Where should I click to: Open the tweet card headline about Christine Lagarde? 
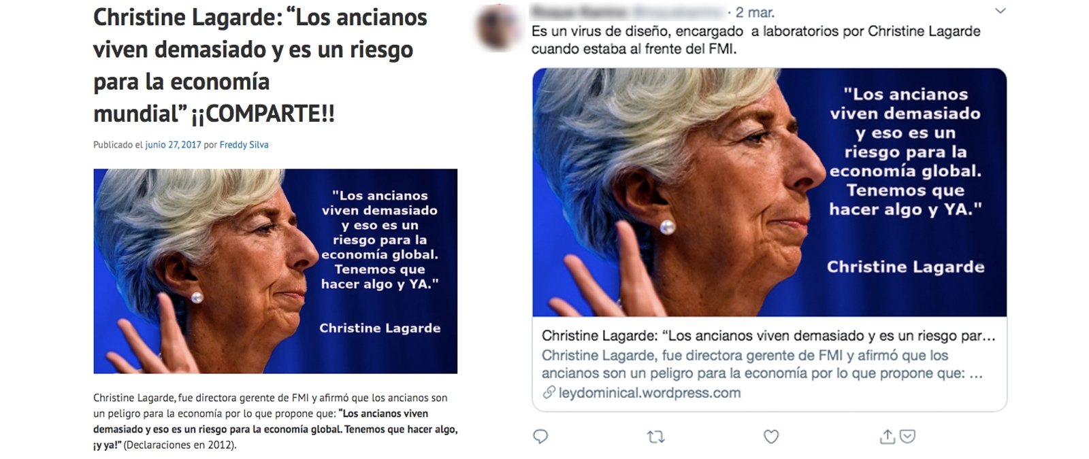[x=768, y=336]
